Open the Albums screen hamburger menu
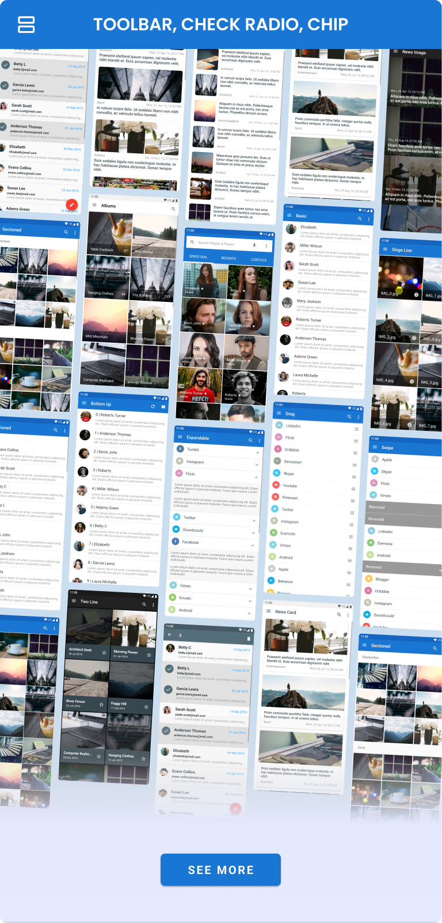The image size is (442, 923). (95, 205)
